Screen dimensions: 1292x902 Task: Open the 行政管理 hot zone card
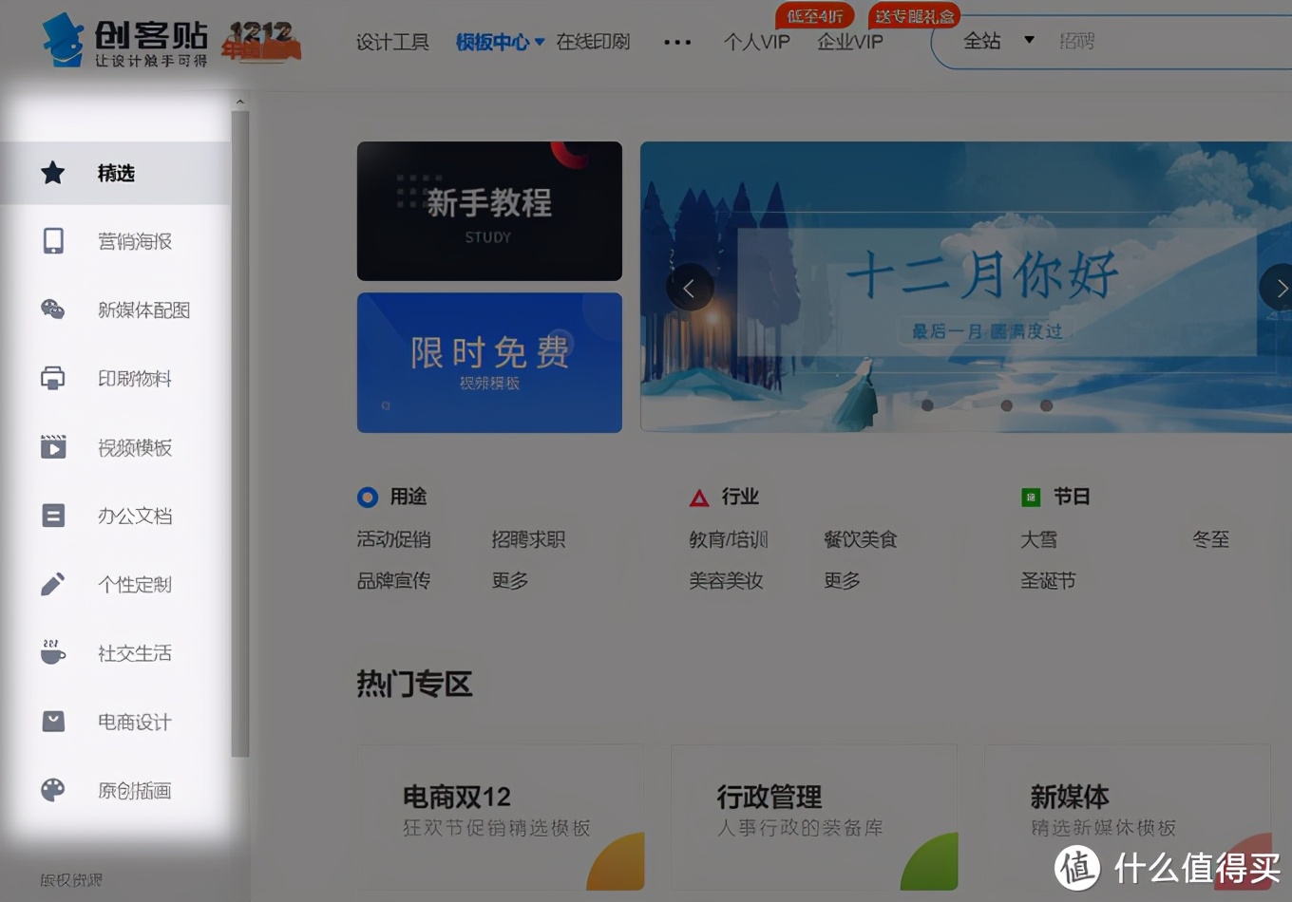click(x=814, y=818)
